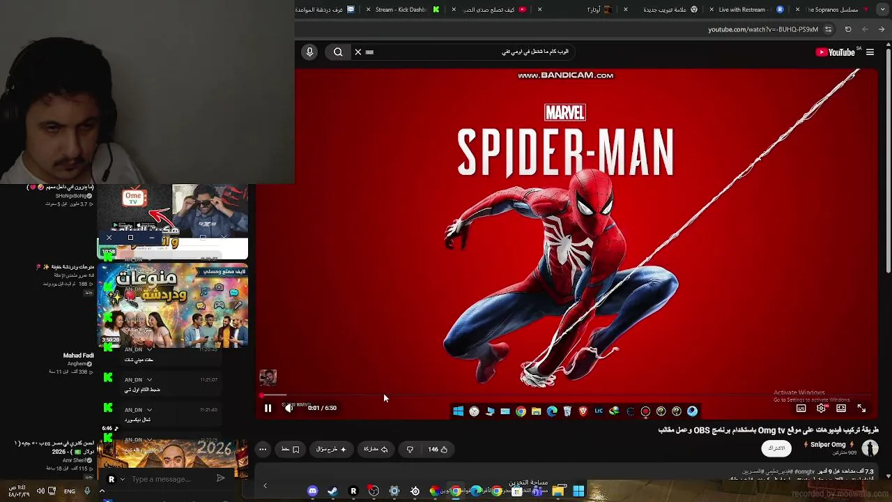Switch to the Stream - Kick Dashboard tab
Screen dimensions: 892x502
pos(406,10)
